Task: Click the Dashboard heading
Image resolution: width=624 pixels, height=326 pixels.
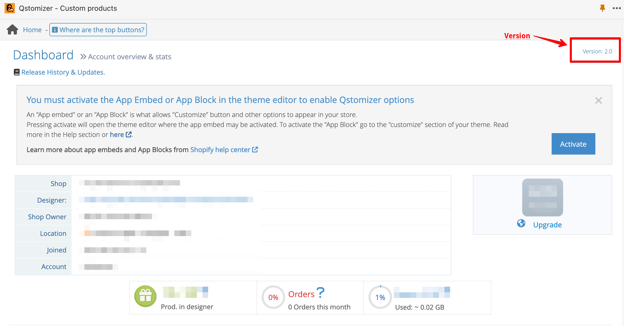Action: coord(43,55)
